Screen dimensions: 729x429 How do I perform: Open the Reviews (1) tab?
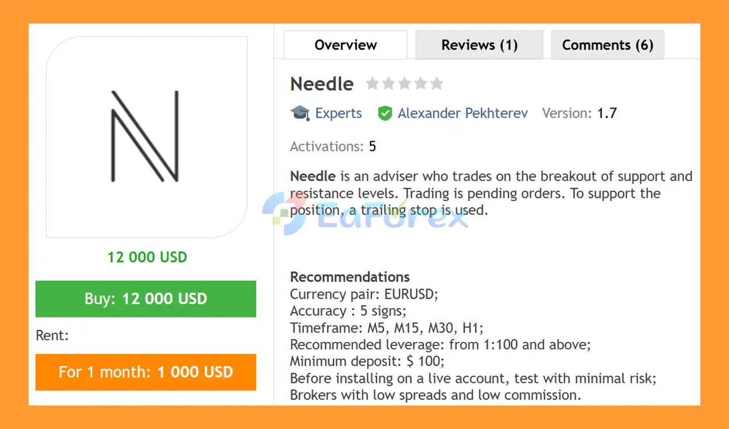(x=479, y=45)
